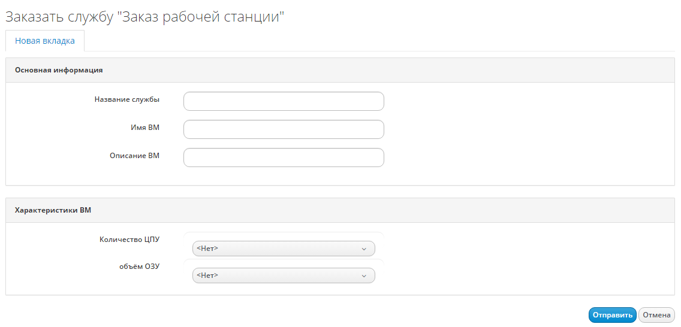This screenshot has height=327, width=681.
Task: Click the Характеристики ВМ section header
Action: click(x=53, y=210)
